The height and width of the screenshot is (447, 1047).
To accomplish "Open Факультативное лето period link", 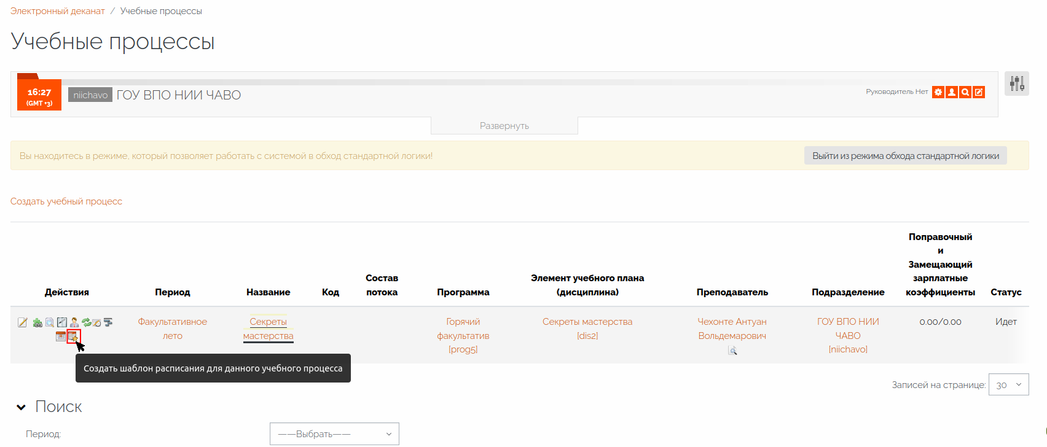I will pyautogui.click(x=173, y=329).
